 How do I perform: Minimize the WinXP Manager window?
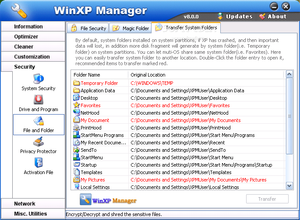(274, 7)
